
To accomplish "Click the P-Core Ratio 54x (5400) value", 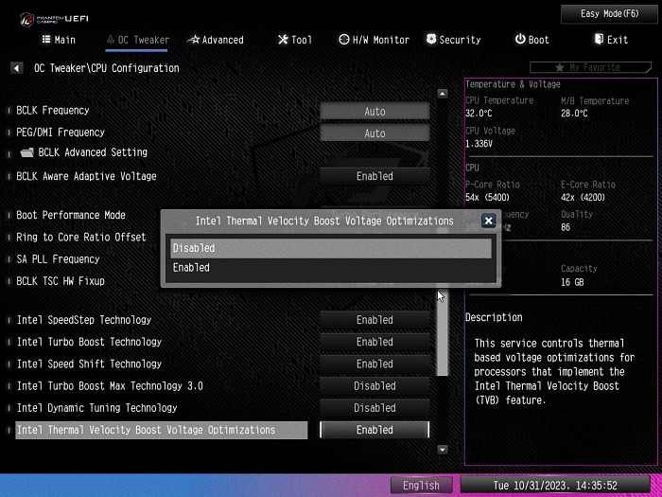I will (x=487, y=197).
